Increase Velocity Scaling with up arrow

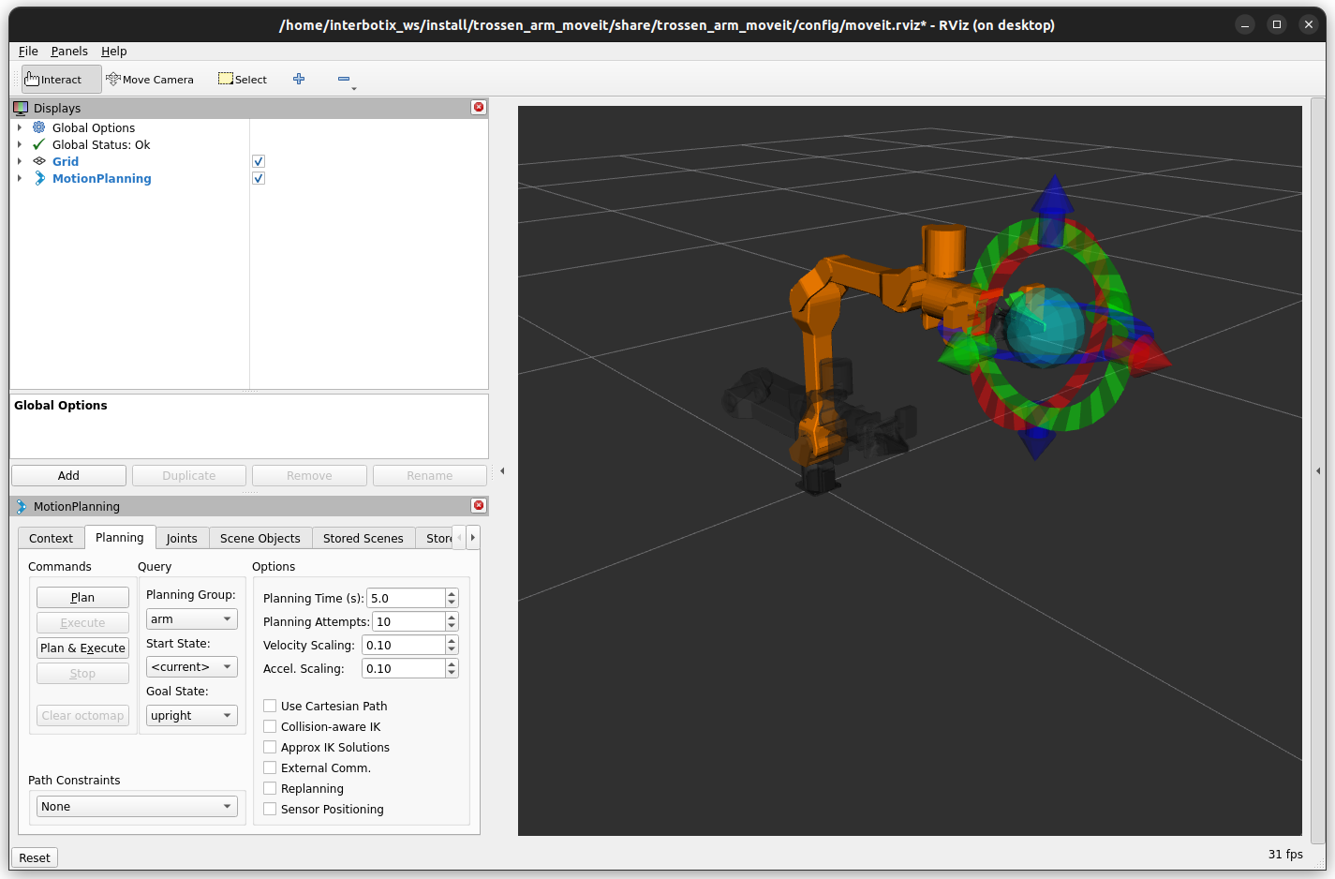(452, 641)
